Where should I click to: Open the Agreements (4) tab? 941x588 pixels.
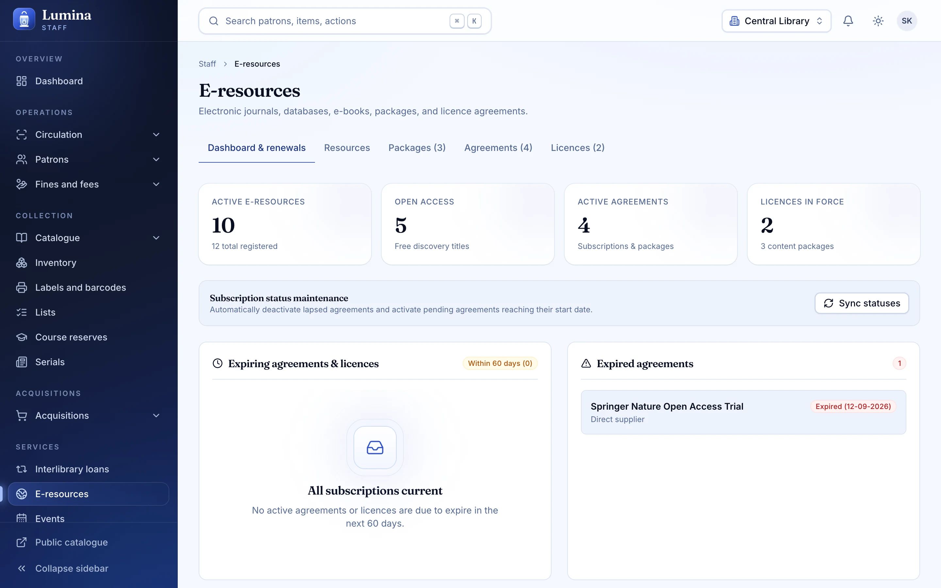[498, 148]
